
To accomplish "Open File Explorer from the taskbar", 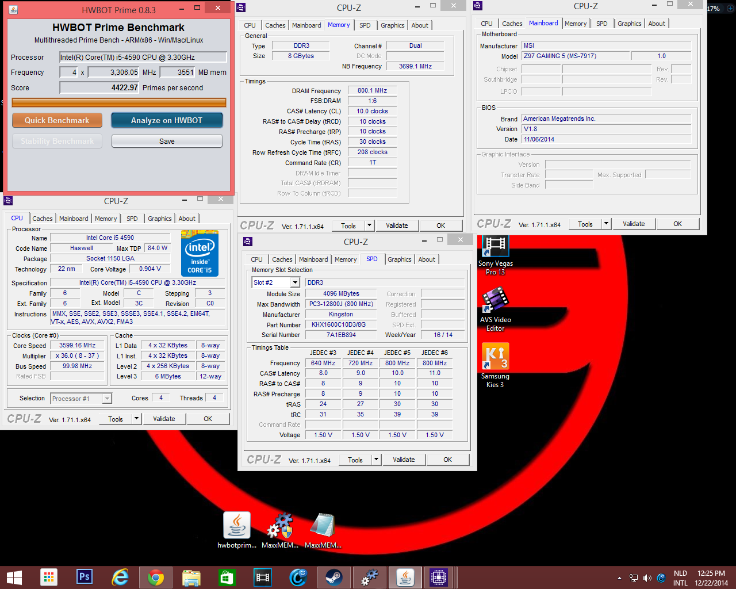I will pyautogui.click(x=191, y=577).
